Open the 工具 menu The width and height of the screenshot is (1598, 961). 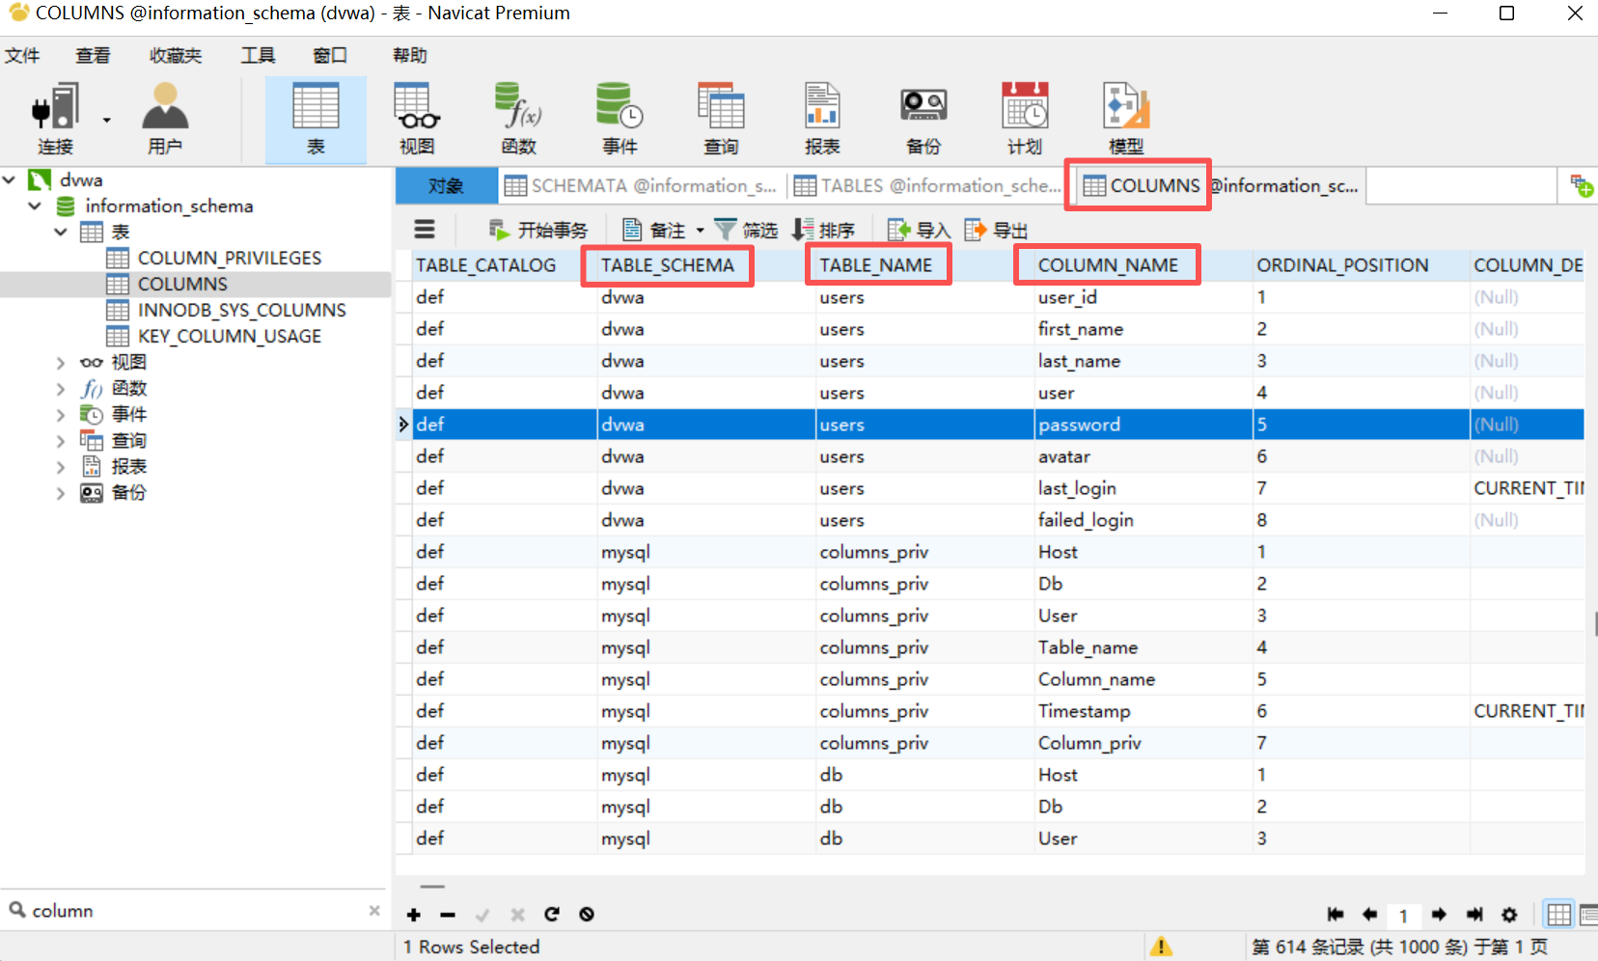[x=257, y=55]
